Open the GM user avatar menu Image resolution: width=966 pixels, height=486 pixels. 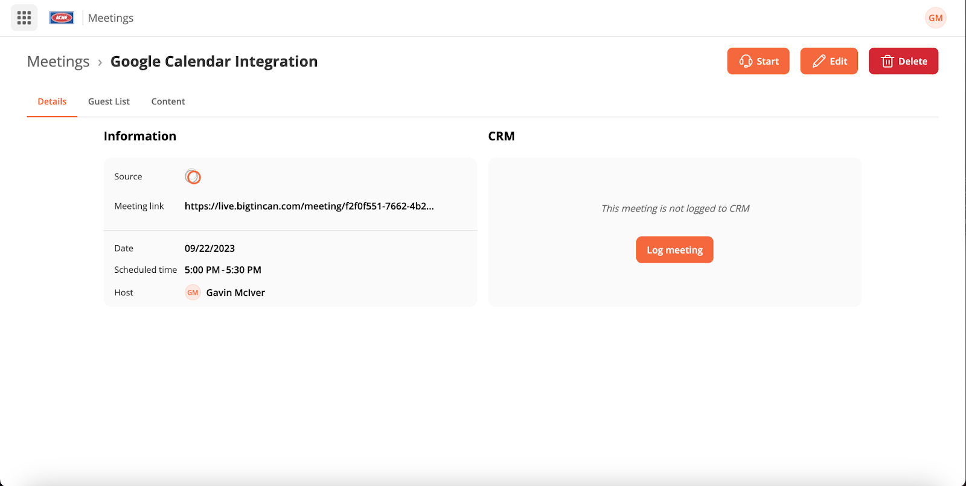pyautogui.click(x=935, y=18)
